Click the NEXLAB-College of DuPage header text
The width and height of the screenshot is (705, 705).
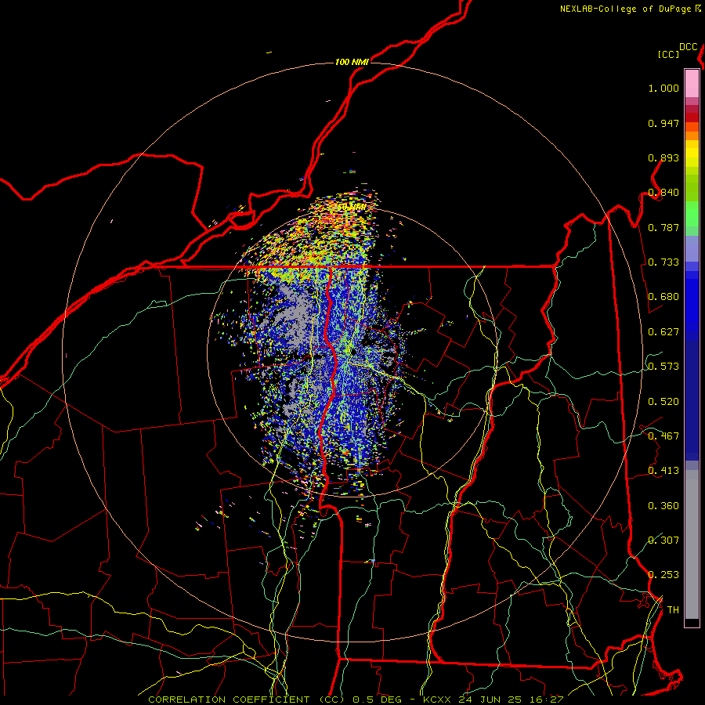click(625, 9)
